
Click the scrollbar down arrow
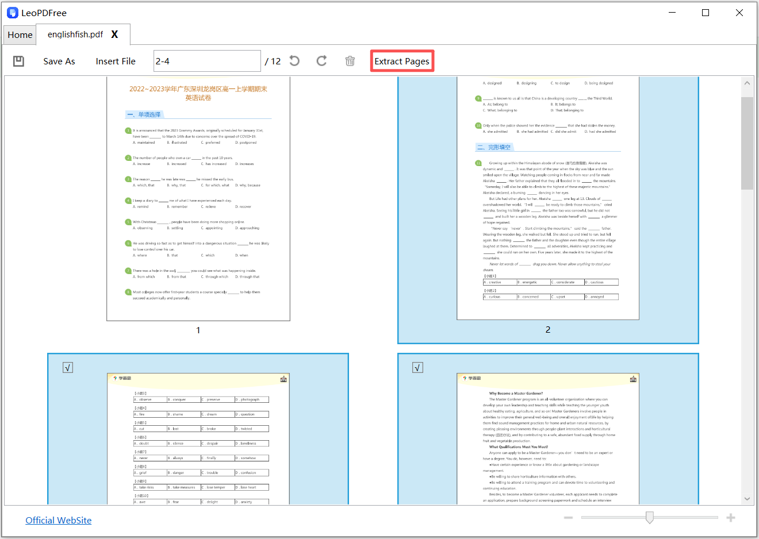pyautogui.click(x=747, y=498)
